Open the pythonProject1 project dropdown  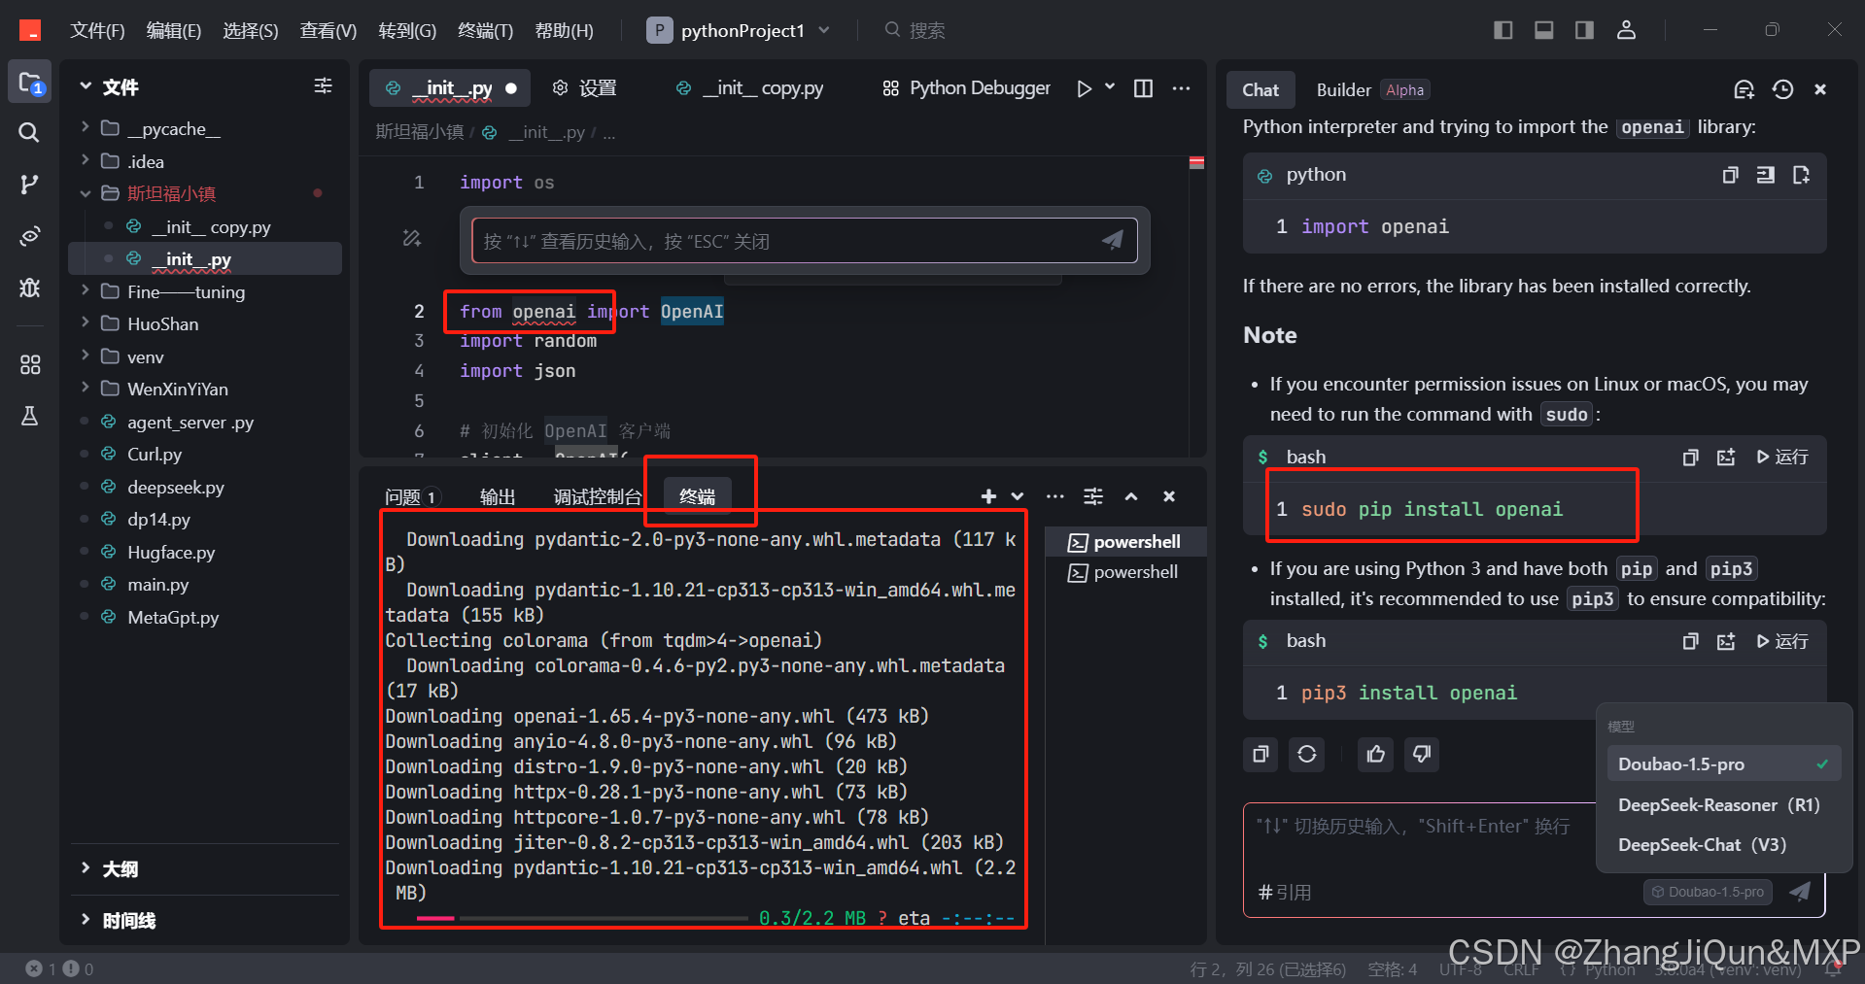[x=739, y=30]
